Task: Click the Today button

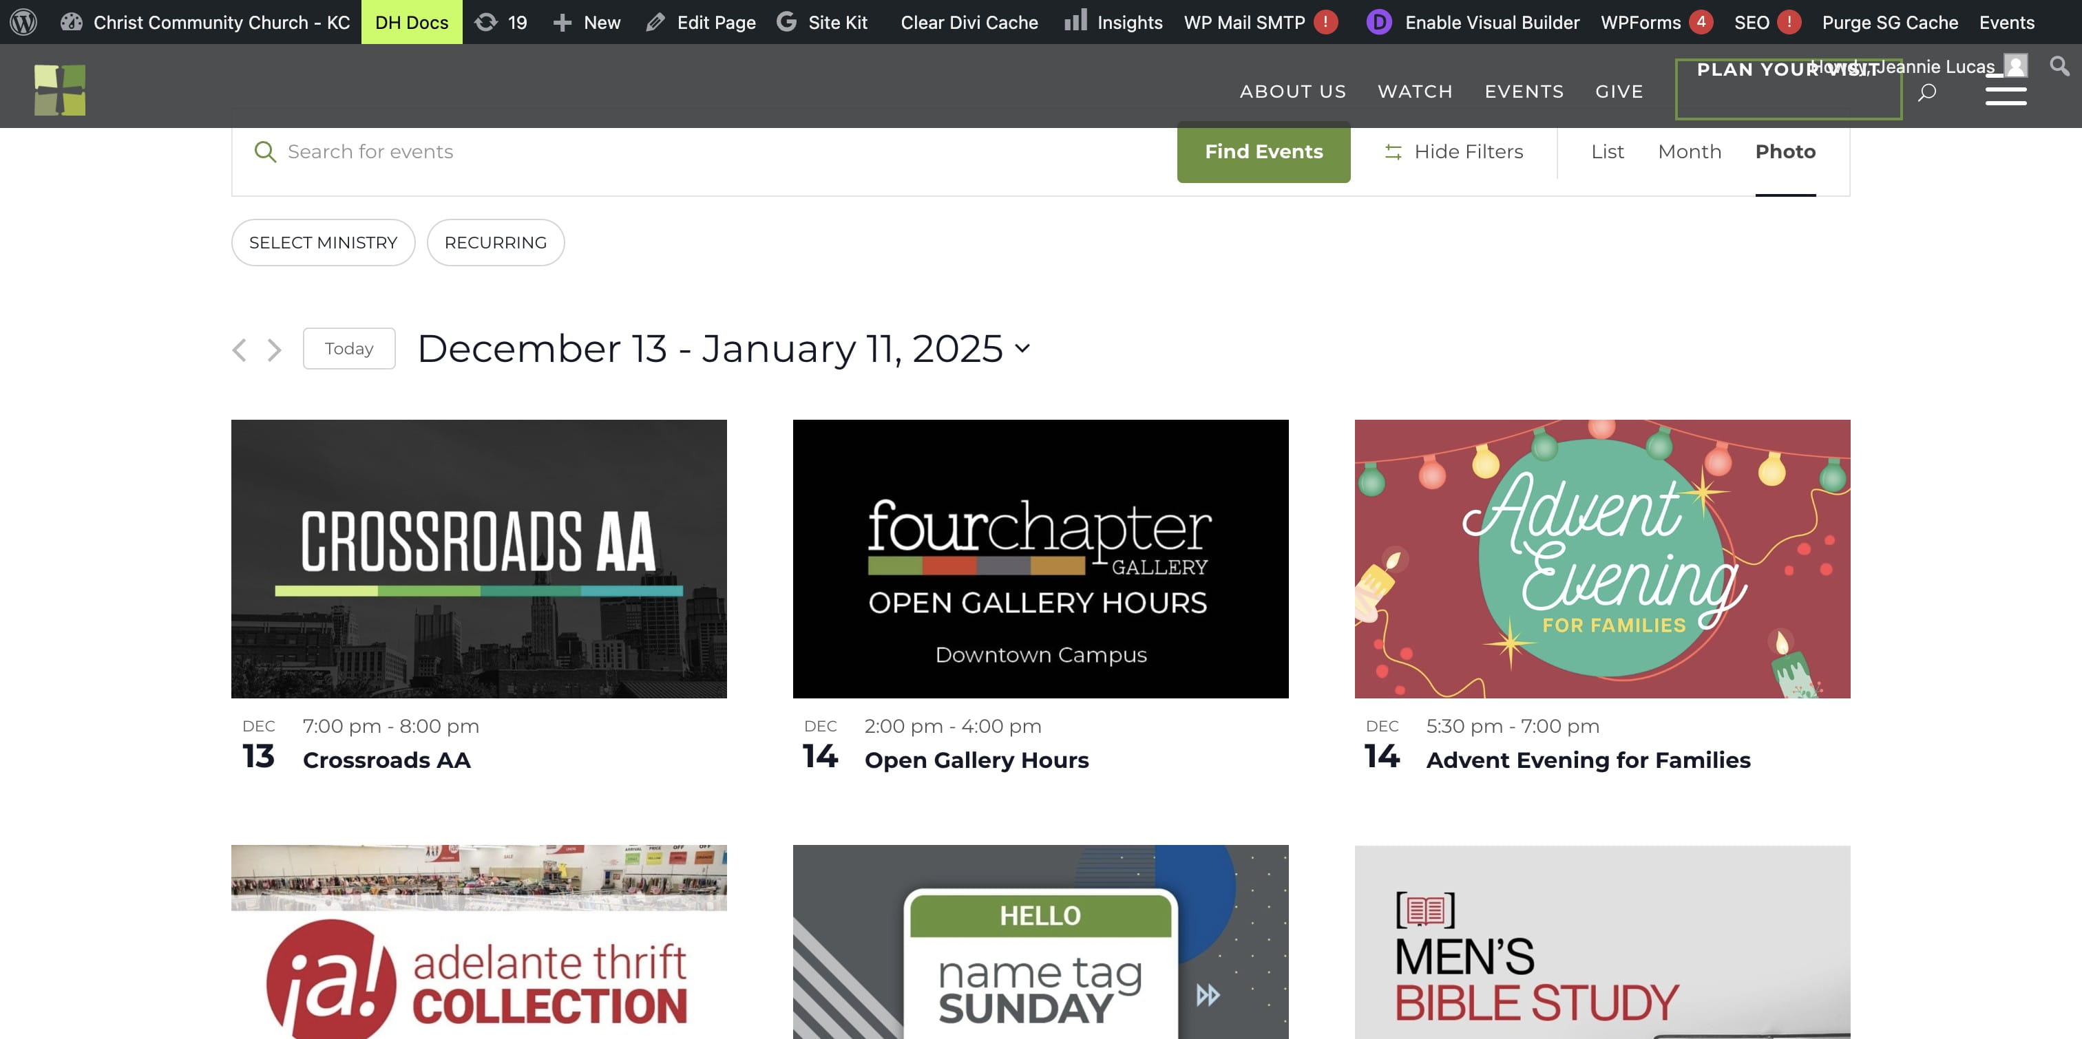Action: click(x=349, y=348)
